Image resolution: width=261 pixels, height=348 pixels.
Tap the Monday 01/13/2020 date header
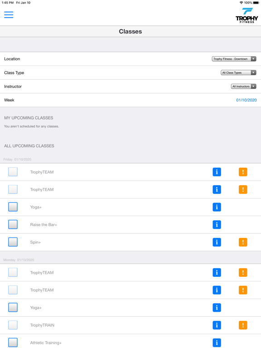(19, 260)
